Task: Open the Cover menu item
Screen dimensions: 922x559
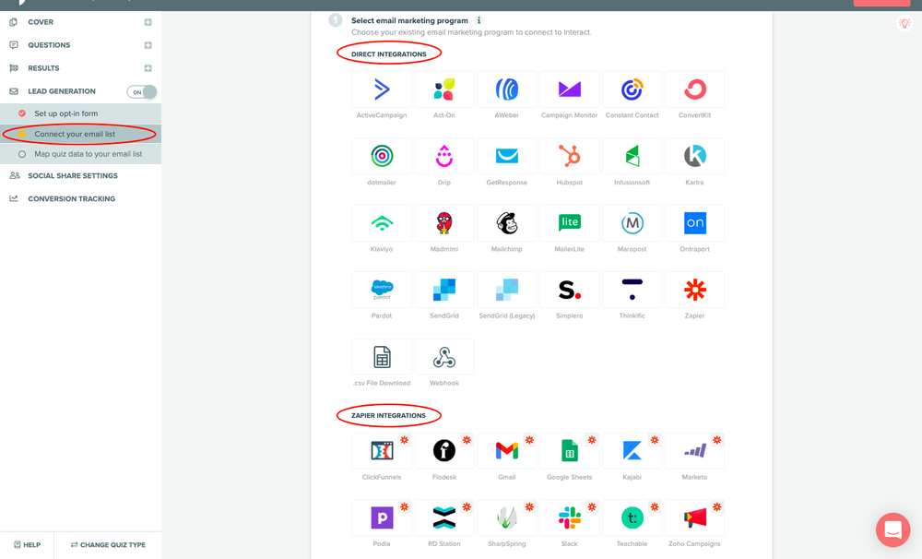Action: tap(41, 22)
